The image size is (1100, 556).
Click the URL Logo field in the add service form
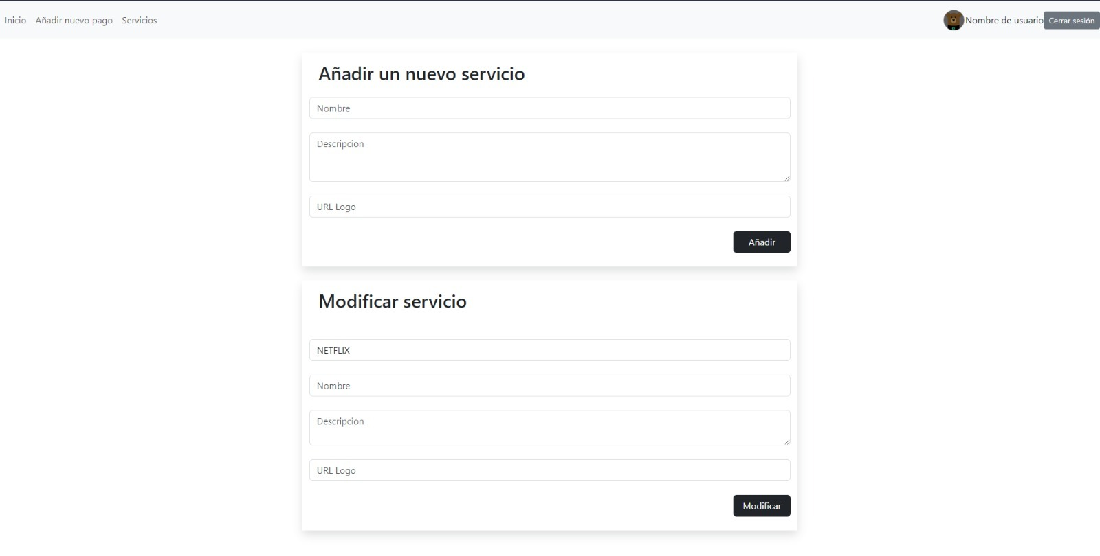(549, 206)
